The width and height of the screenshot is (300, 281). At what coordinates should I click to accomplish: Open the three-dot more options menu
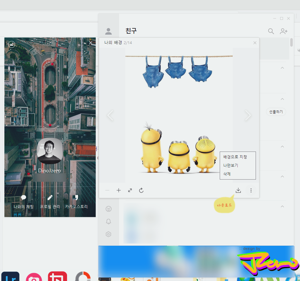click(251, 190)
